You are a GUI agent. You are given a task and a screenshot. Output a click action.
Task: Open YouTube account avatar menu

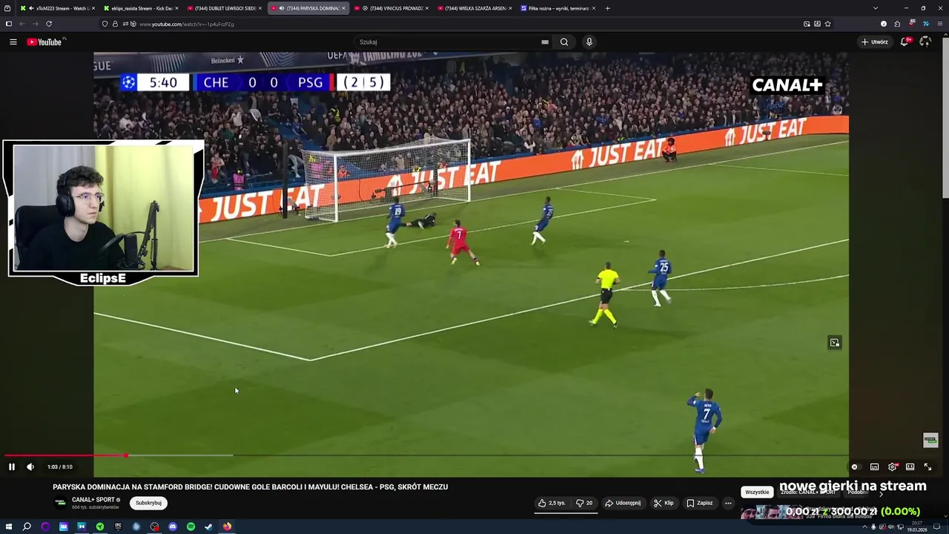coord(925,42)
